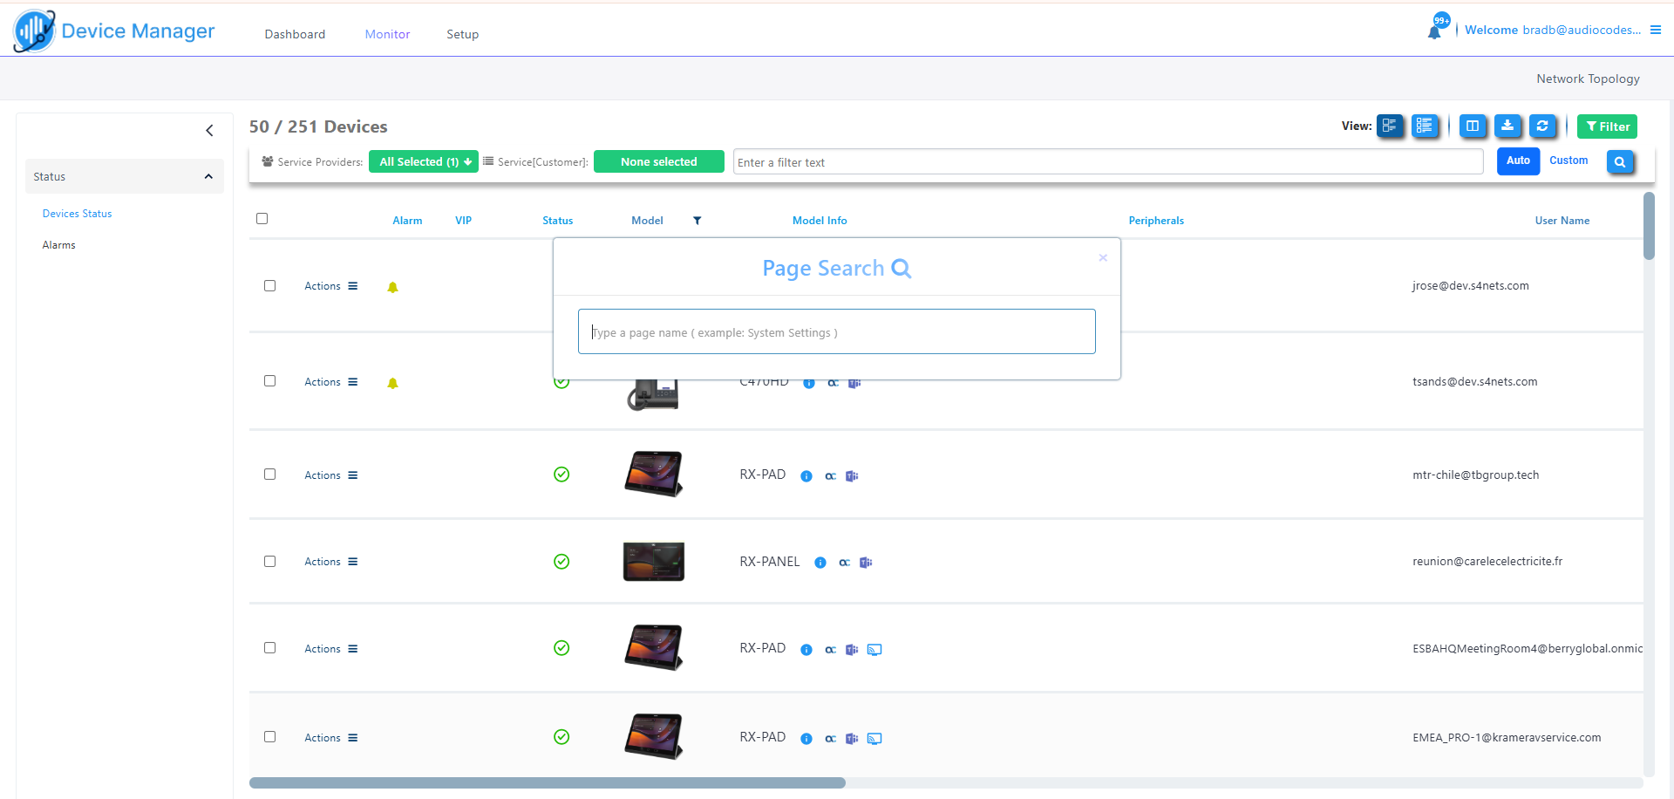Click the blue search magnifier button
Viewport: 1674px width, 799px height.
tap(1620, 162)
